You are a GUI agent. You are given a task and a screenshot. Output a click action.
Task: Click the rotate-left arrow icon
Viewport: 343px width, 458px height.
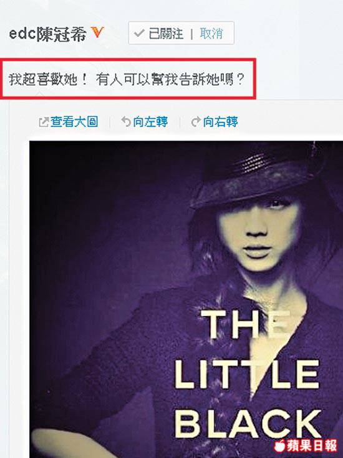125,121
